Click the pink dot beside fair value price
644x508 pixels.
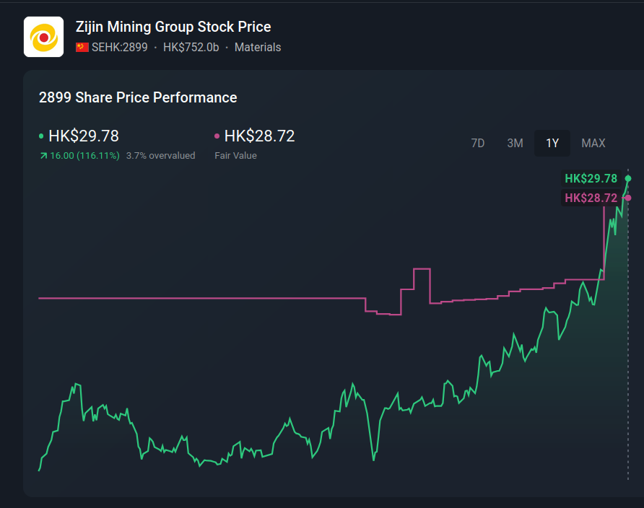point(217,136)
